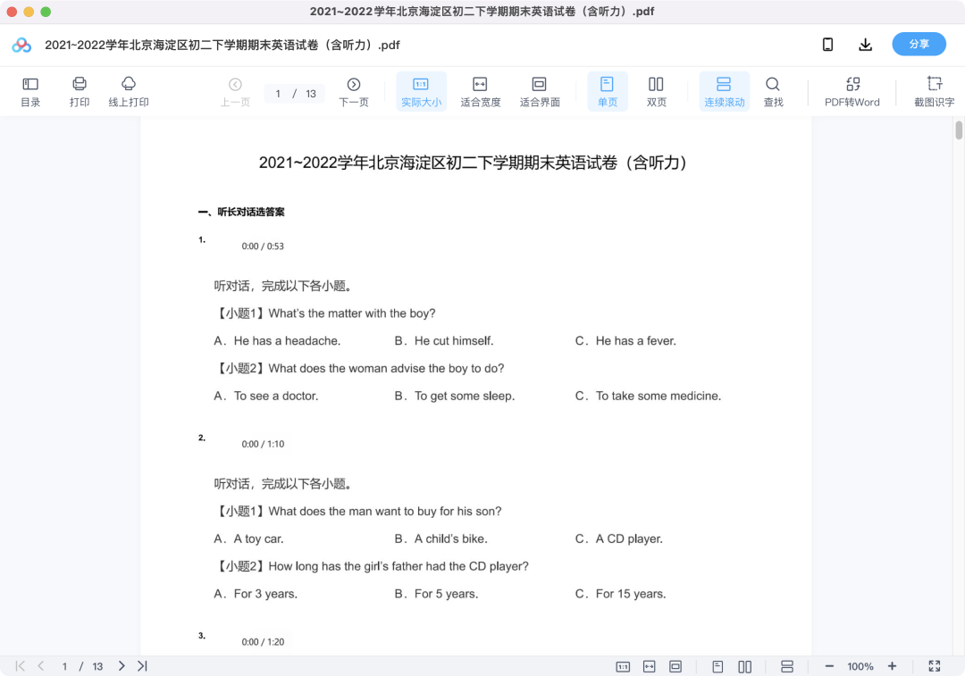Zoom in with the plus button
This screenshot has width=965, height=676.
892,666
